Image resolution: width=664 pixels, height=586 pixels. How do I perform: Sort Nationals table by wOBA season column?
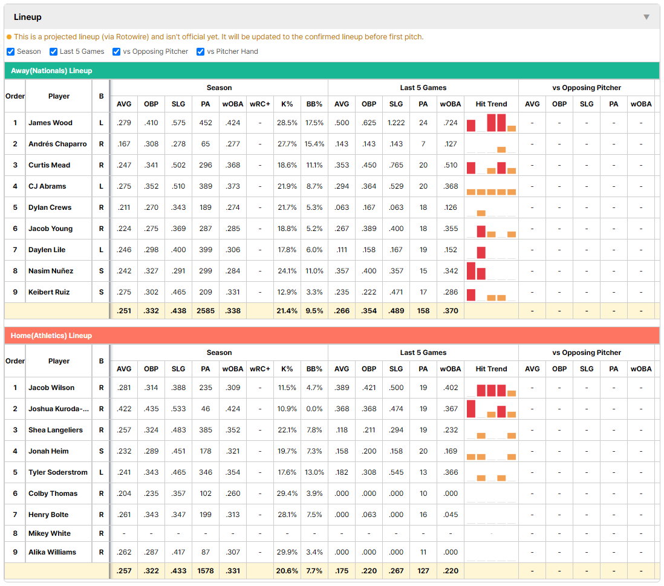point(233,104)
